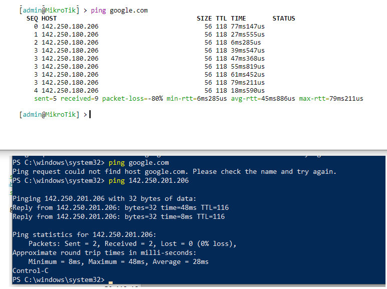Viewport: 387px width, 289px height.
Task: Click the "Control-C" line in PowerShell
Action: pyautogui.click(x=30, y=270)
